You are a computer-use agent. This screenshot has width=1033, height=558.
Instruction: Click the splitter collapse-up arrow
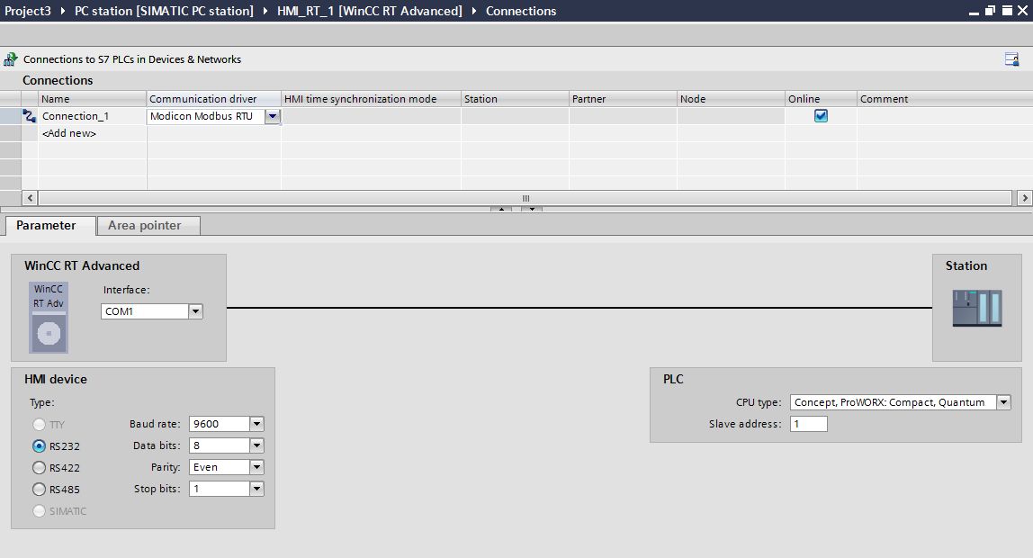pyautogui.click(x=501, y=209)
